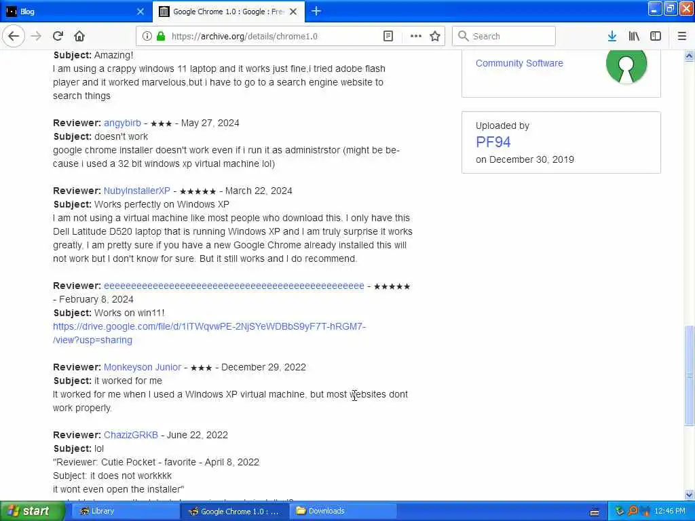View secure connection padlock details
Screen dimensions: 695x521
point(161,37)
